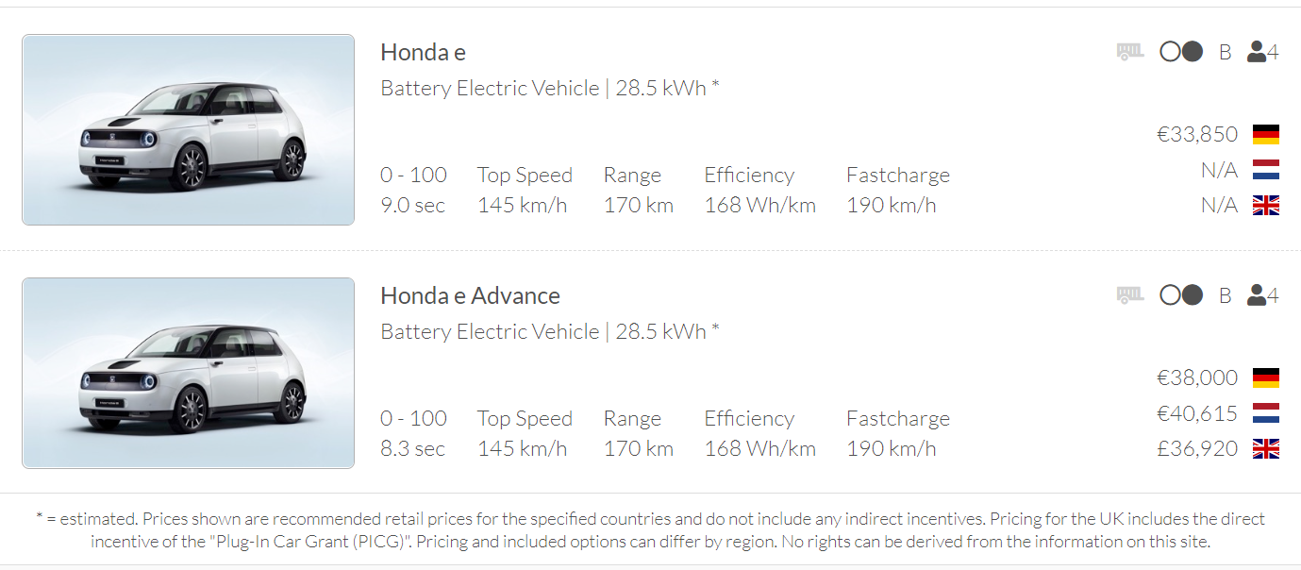Click the Honda e Advance car photo

[188, 373]
